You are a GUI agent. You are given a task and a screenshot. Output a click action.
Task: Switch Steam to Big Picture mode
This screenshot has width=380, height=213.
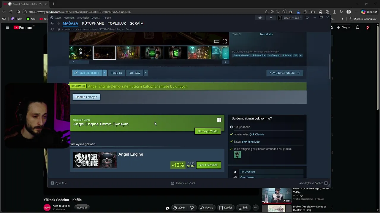point(307,18)
